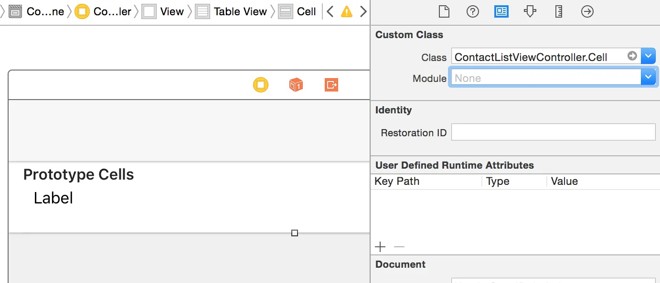This screenshot has height=283, width=660.
Task: Go to previous issue arrow
Action: click(330, 12)
